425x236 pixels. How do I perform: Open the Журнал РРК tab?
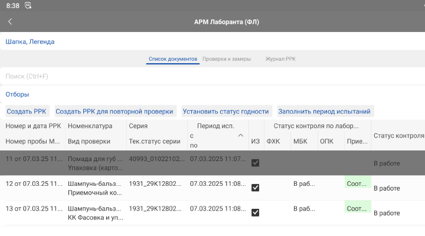(280, 59)
